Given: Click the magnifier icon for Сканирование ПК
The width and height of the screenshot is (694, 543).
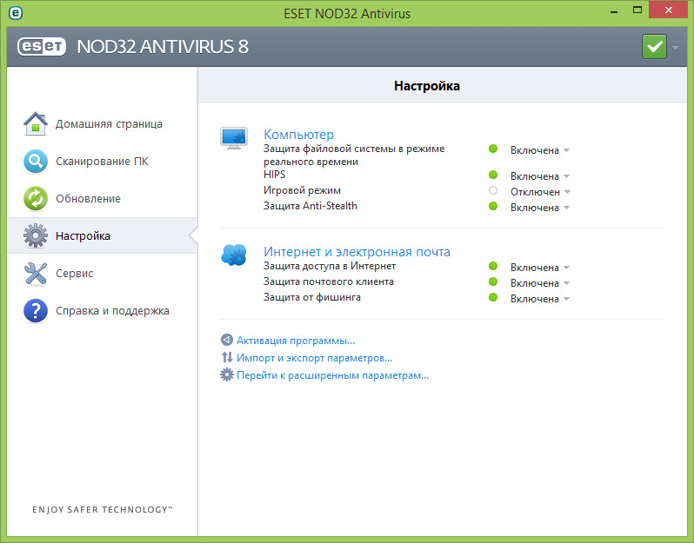Looking at the screenshot, I should coord(36,161).
